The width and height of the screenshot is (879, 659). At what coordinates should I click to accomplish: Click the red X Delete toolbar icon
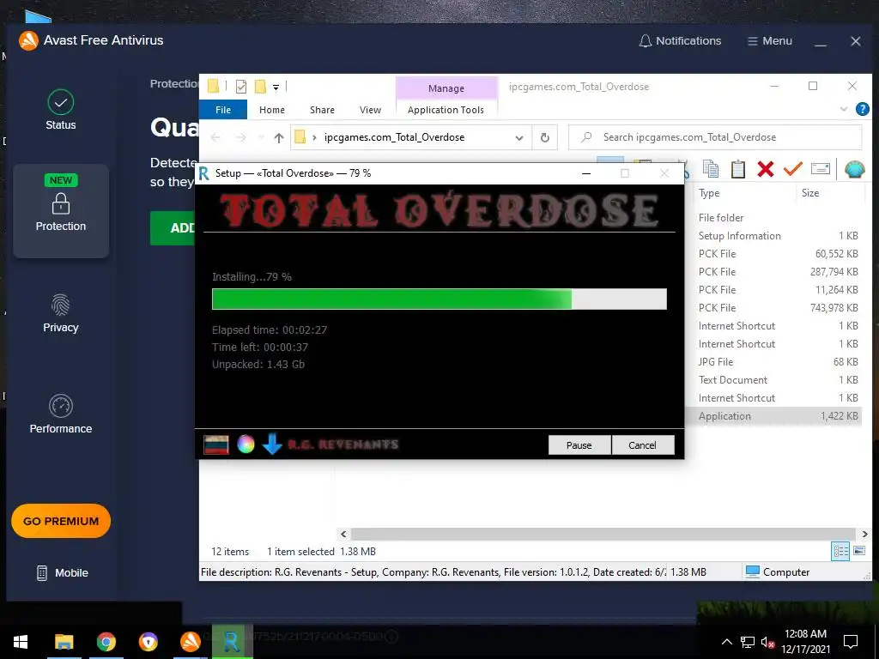pos(765,169)
